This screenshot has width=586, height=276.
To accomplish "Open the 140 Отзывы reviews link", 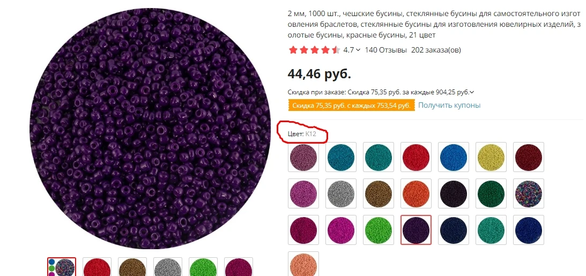I will click(385, 50).
